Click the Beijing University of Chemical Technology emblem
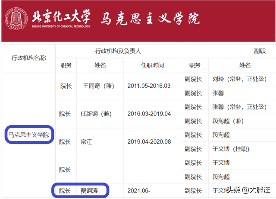The image size is (276, 199). point(16,19)
